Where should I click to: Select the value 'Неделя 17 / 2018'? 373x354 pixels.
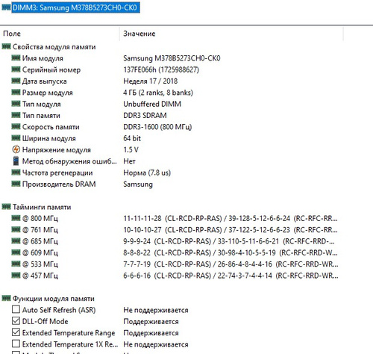coord(151,81)
